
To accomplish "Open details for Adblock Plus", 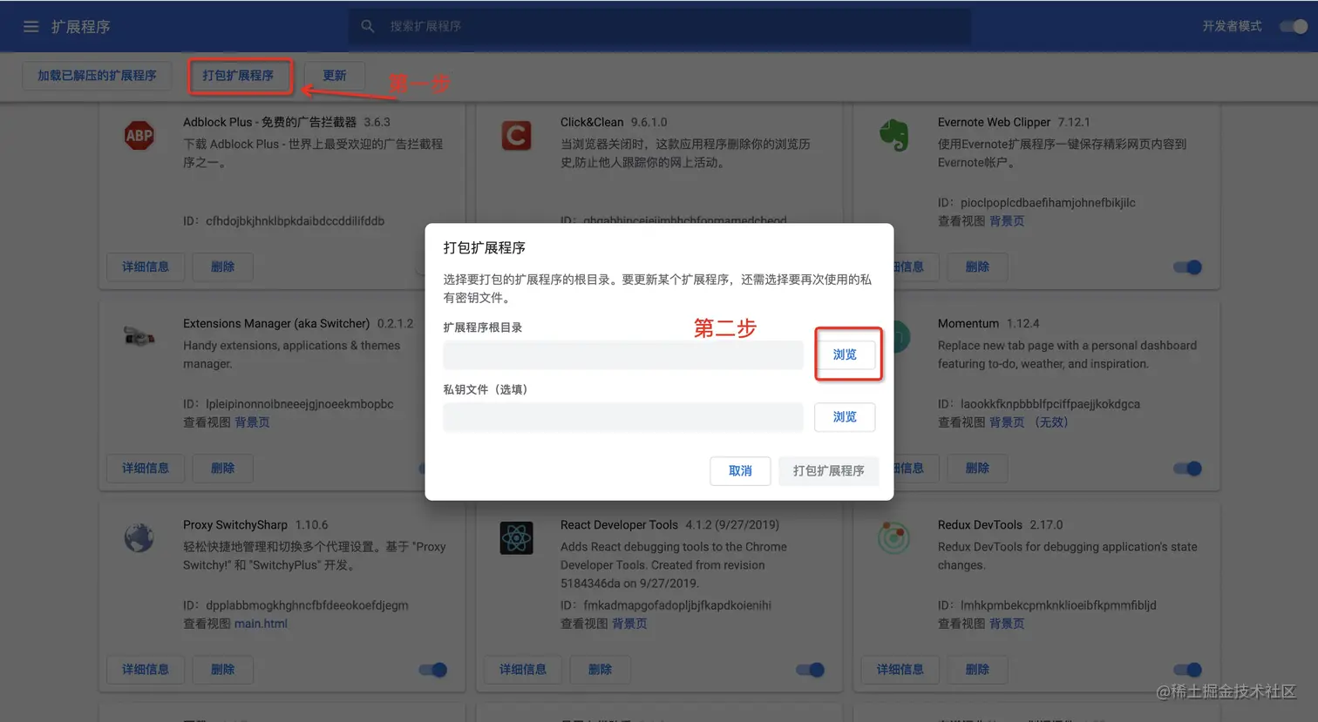I will 146,267.
